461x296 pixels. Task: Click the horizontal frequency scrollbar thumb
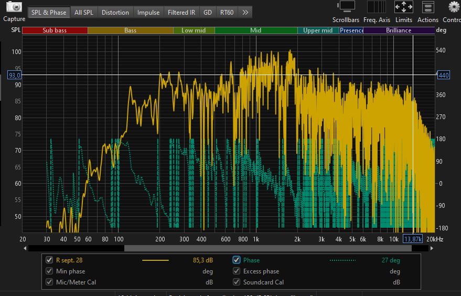(x=267, y=248)
